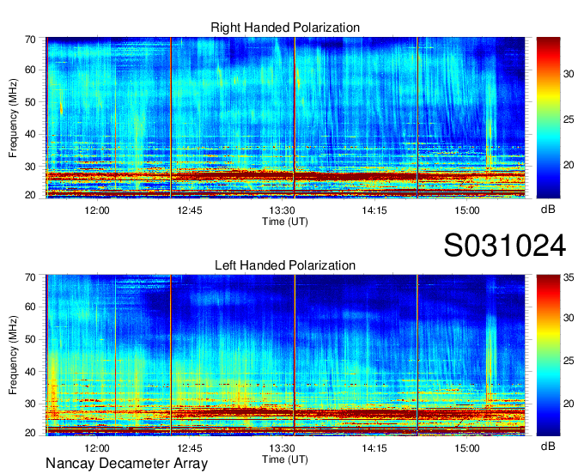The width and height of the screenshot is (584, 474).
Task: Click the "35" value on bottom color scale
Action: (x=569, y=277)
